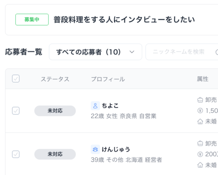Click the 未対応 status badge for けんじゅう
The image size is (218, 175).
click(x=55, y=154)
